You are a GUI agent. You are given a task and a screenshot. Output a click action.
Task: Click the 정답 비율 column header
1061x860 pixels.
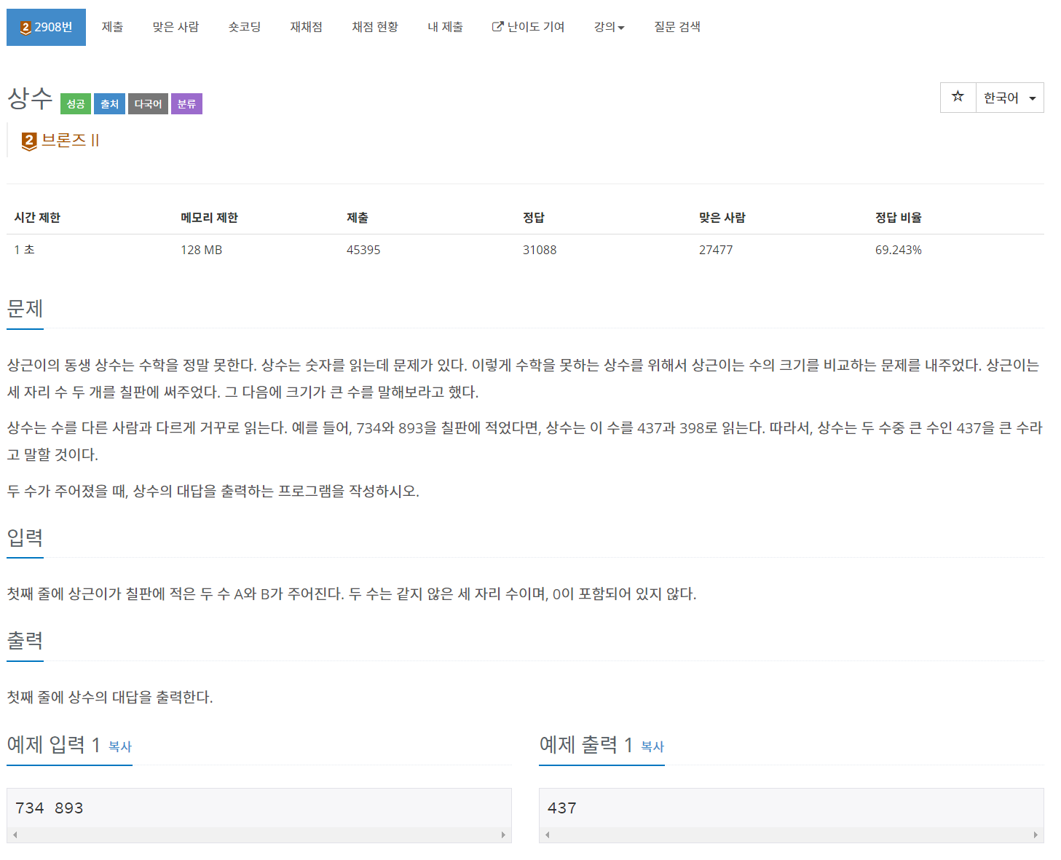[899, 218]
